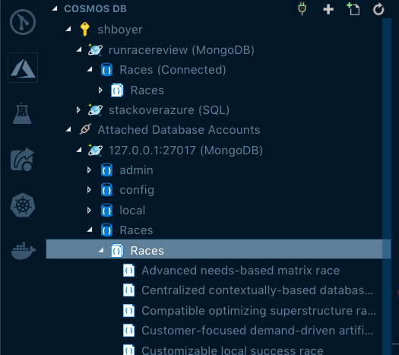Click the database icon beside config
Screen dimensions: 399x355
106,190
